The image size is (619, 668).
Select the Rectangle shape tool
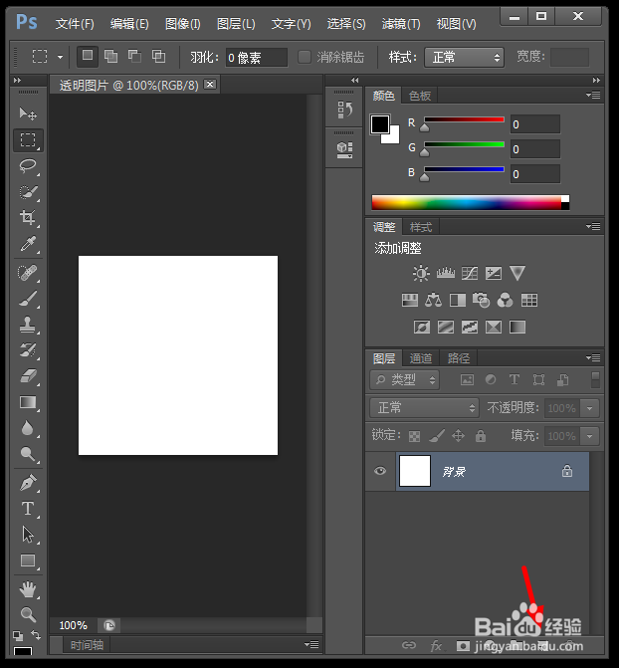click(28, 560)
